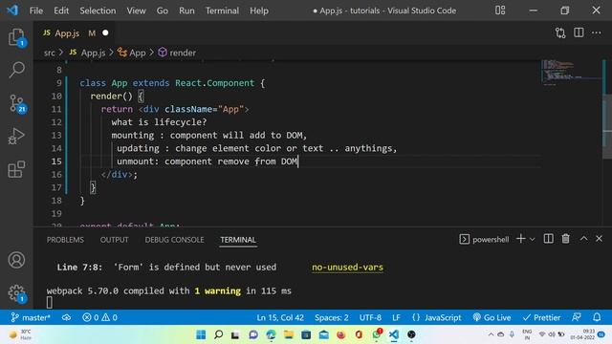
Task: Open notifications bell
Action: tap(597, 317)
